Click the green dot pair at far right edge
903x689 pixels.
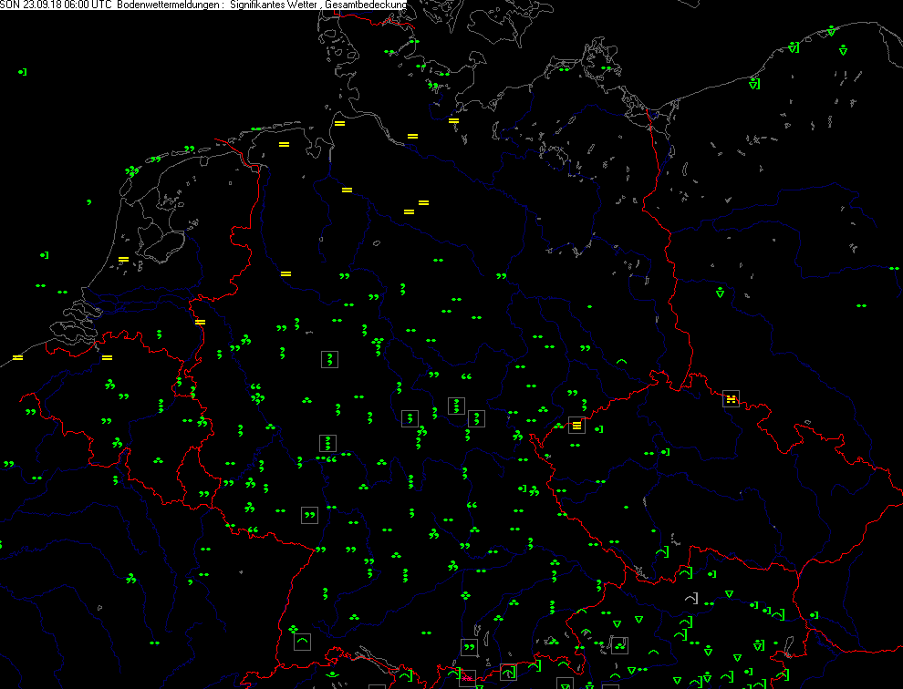(x=861, y=306)
